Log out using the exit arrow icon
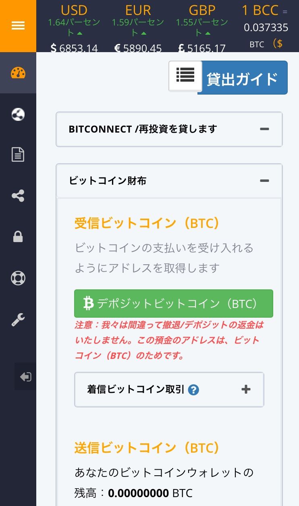 25,376
